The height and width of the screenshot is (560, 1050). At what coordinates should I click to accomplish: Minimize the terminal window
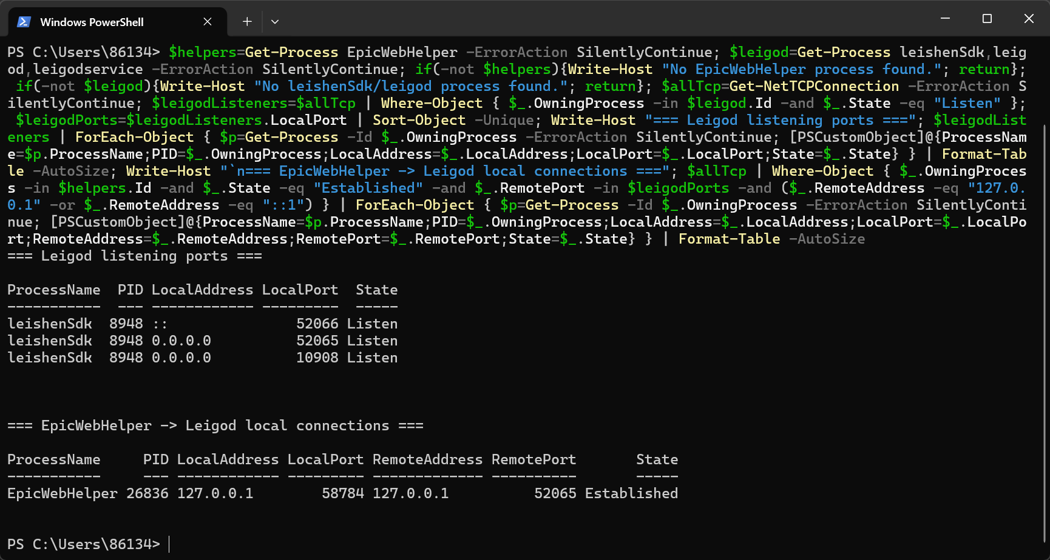[x=945, y=18]
